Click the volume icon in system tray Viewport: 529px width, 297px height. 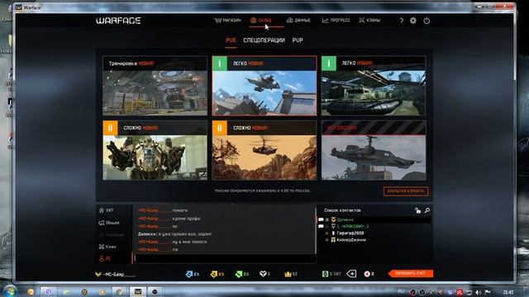point(479,292)
